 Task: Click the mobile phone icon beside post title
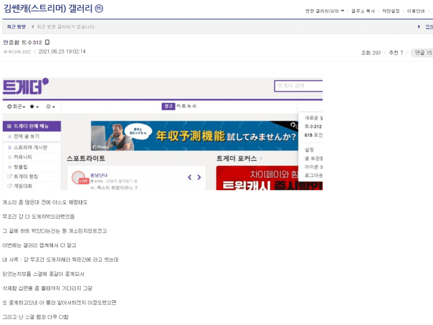pos(47,42)
